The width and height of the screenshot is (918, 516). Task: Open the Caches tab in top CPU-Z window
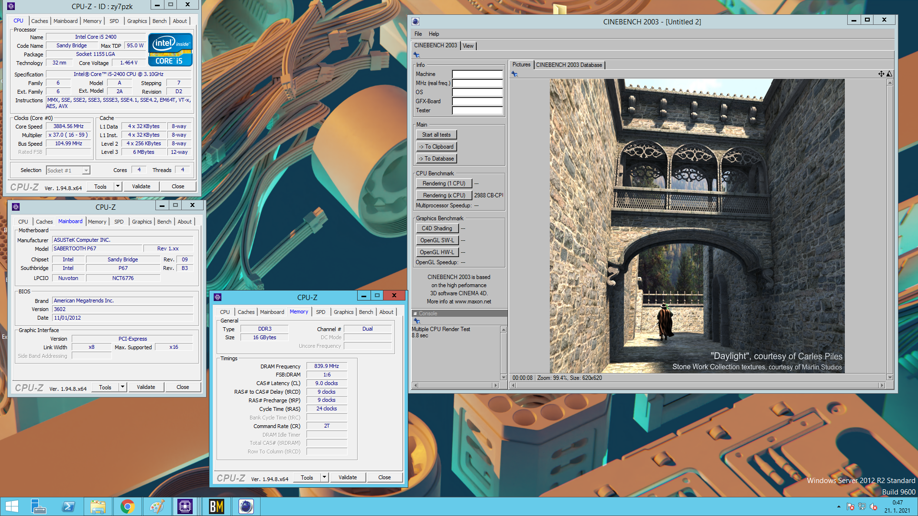pos(40,21)
